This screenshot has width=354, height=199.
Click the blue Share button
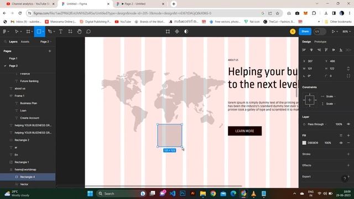point(305,32)
